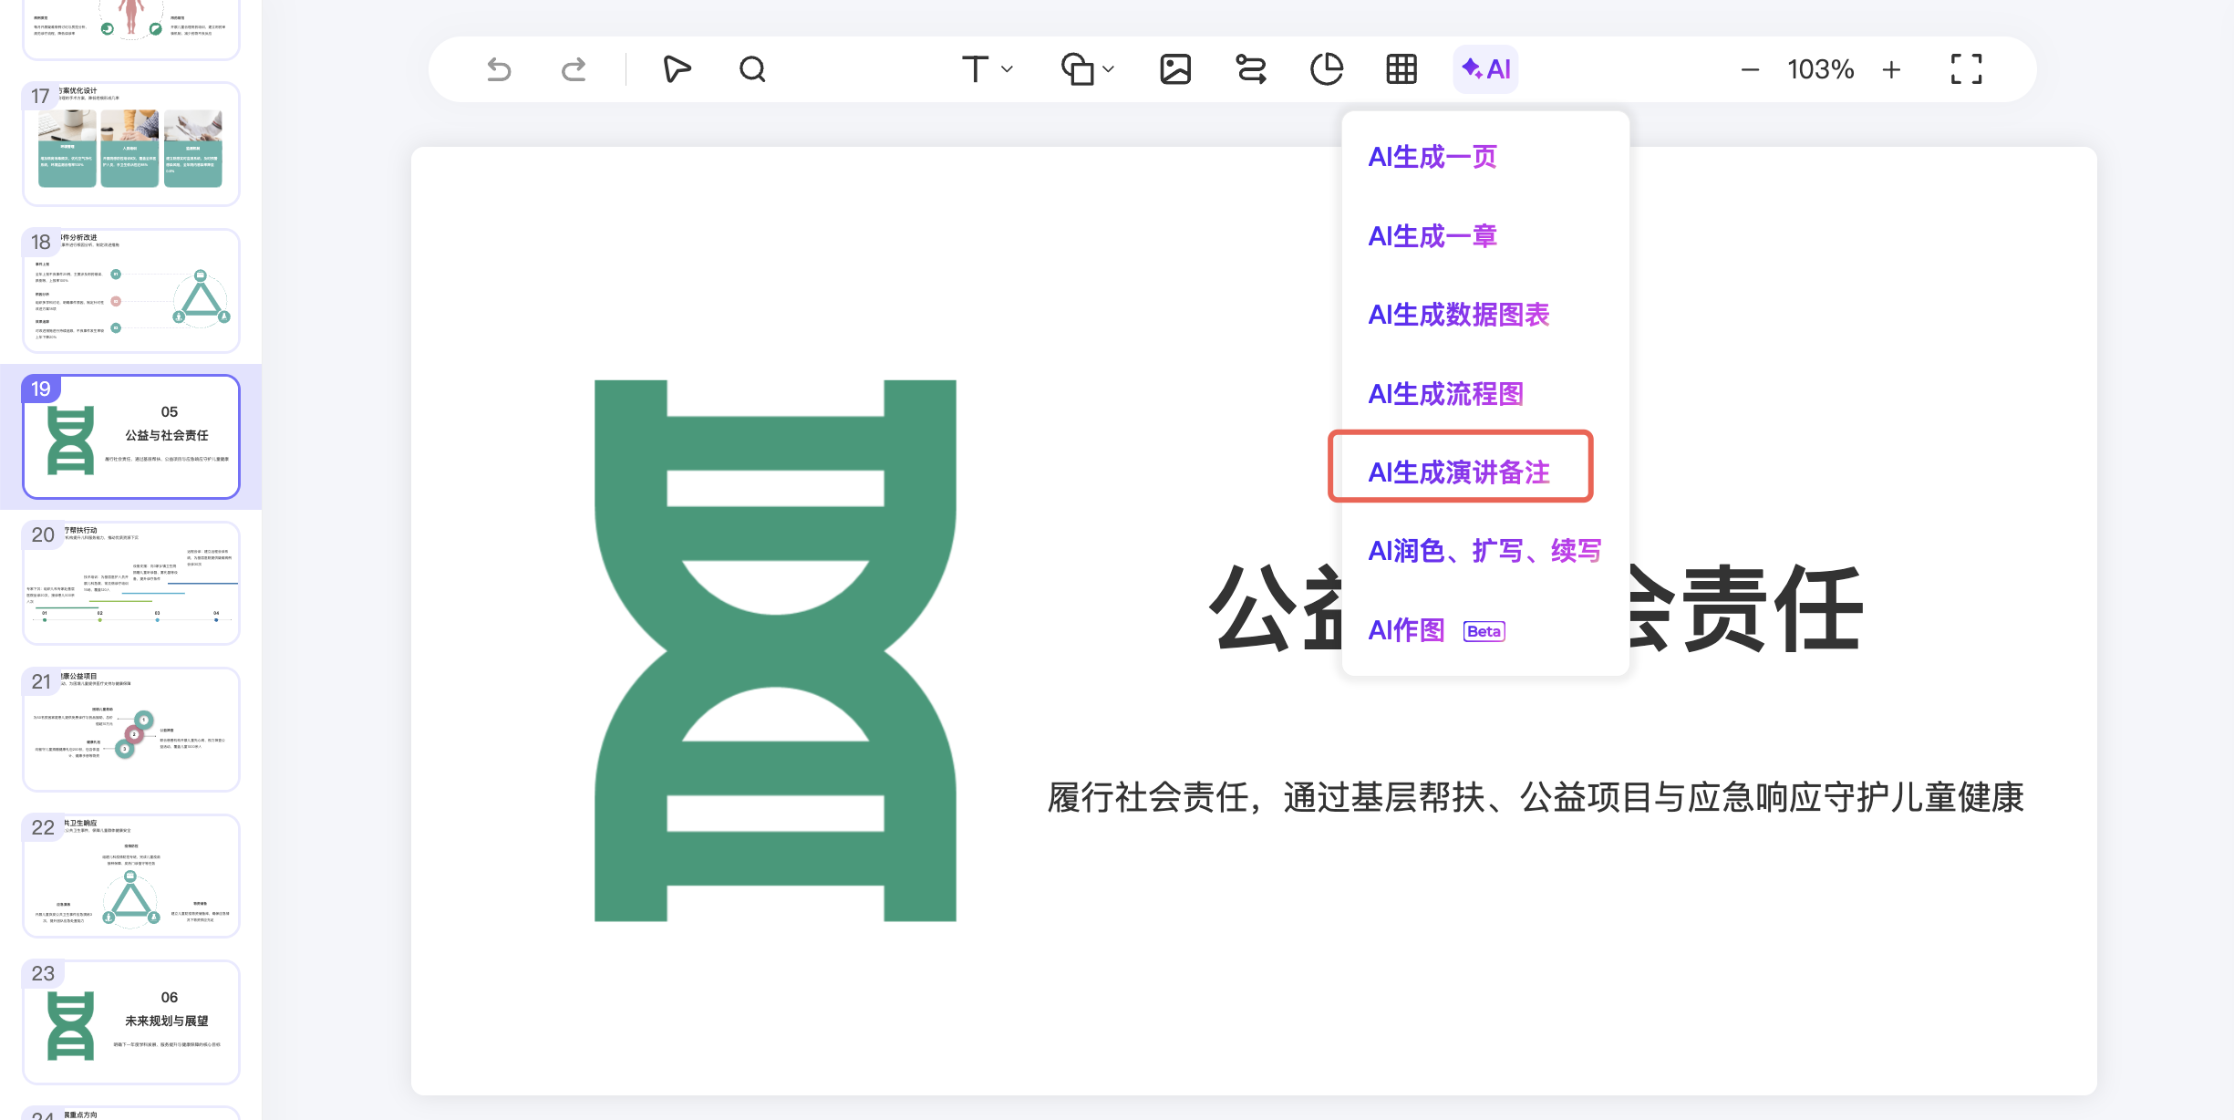Choose AI生成流程图 from menu

(x=1445, y=394)
